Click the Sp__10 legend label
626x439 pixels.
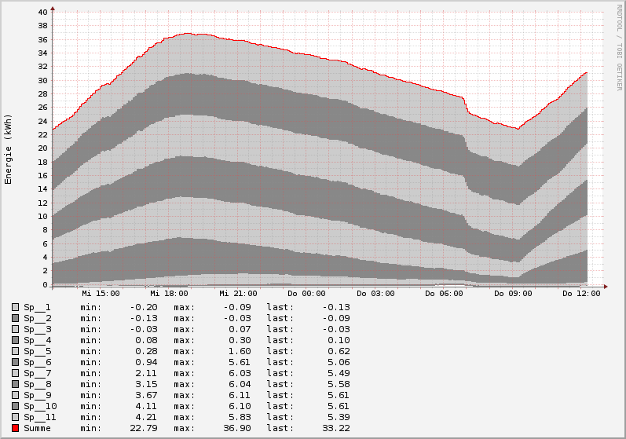(x=39, y=406)
